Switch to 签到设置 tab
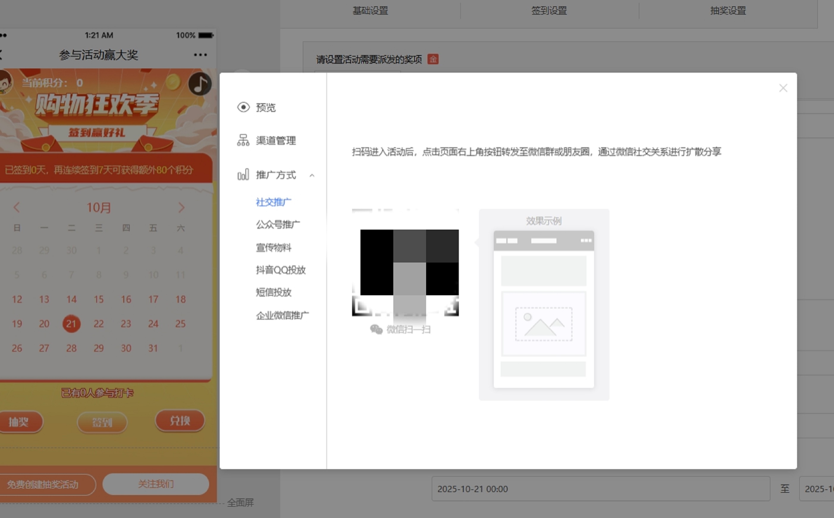The image size is (834, 518). click(549, 11)
